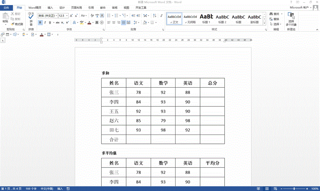The width and height of the screenshot is (320, 191).
Task: Toggle Bold formatting (B)
Action: click(x=40, y=23)
